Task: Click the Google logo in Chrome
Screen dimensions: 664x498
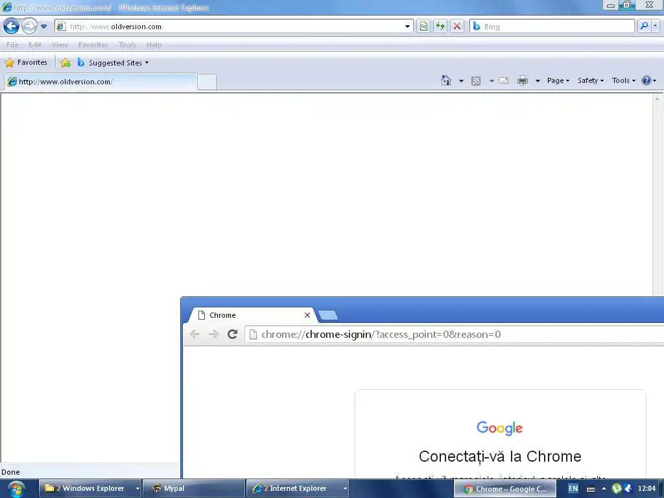Action: 500,428
